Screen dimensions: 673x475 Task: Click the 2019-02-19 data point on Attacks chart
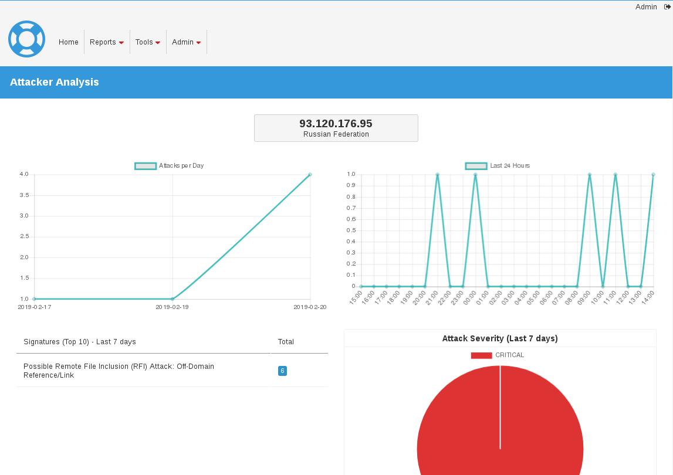pyautogui.click(x=173, y=298)
